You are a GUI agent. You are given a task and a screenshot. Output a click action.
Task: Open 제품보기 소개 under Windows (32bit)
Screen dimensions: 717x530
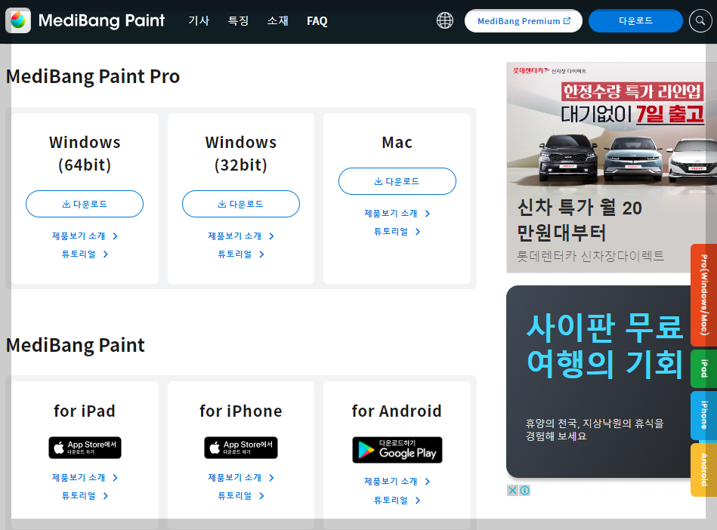click(241, 236)
